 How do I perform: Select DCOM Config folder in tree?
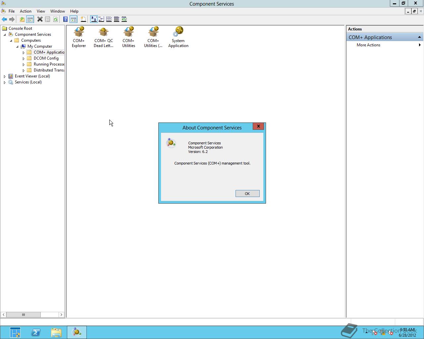pyautogui.click(x=46, y=58)
